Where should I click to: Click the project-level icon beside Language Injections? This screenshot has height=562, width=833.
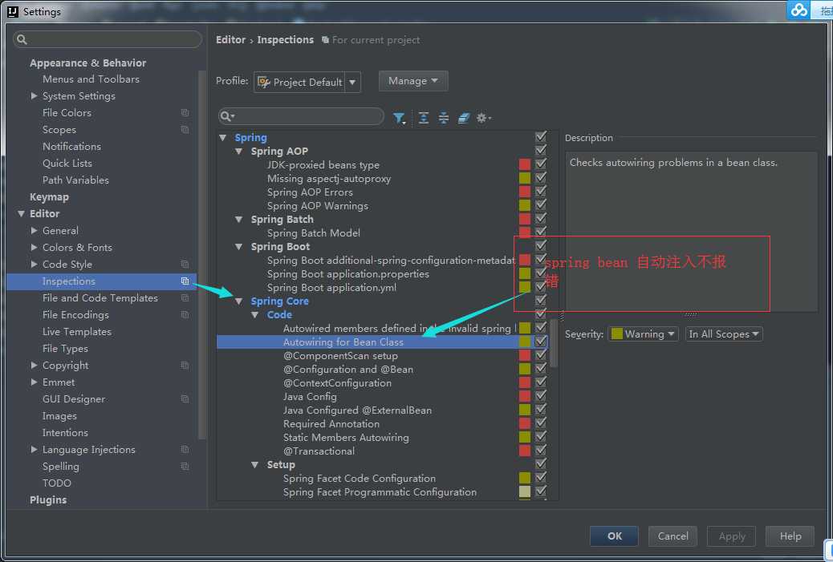[185, 449]
